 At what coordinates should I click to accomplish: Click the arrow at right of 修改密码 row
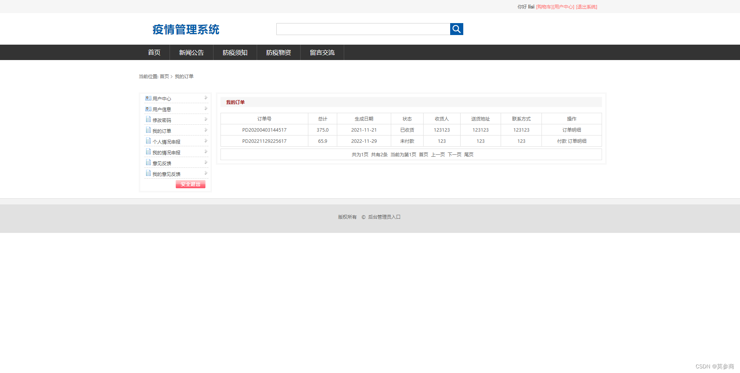(x=206, y=119)
